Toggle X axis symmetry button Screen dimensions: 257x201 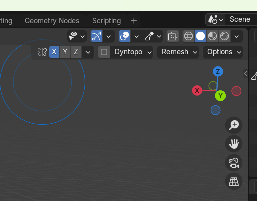tap(54, 52)
